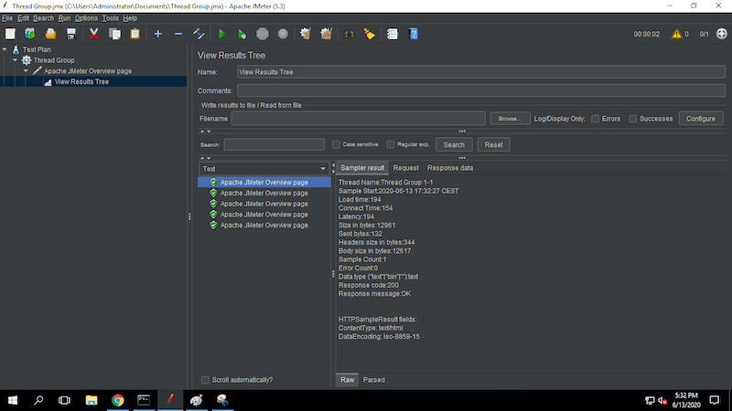The height and width of the screenshot is (411, 732).
Task: Click the remote engines globe icon
Action: pos(721,34)
